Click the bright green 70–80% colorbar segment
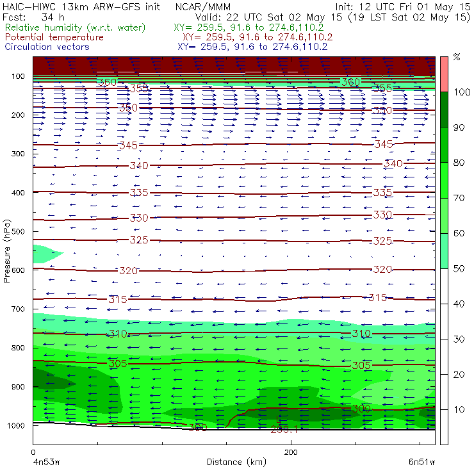This screenshot has width=474, height=474. [444, 180]
